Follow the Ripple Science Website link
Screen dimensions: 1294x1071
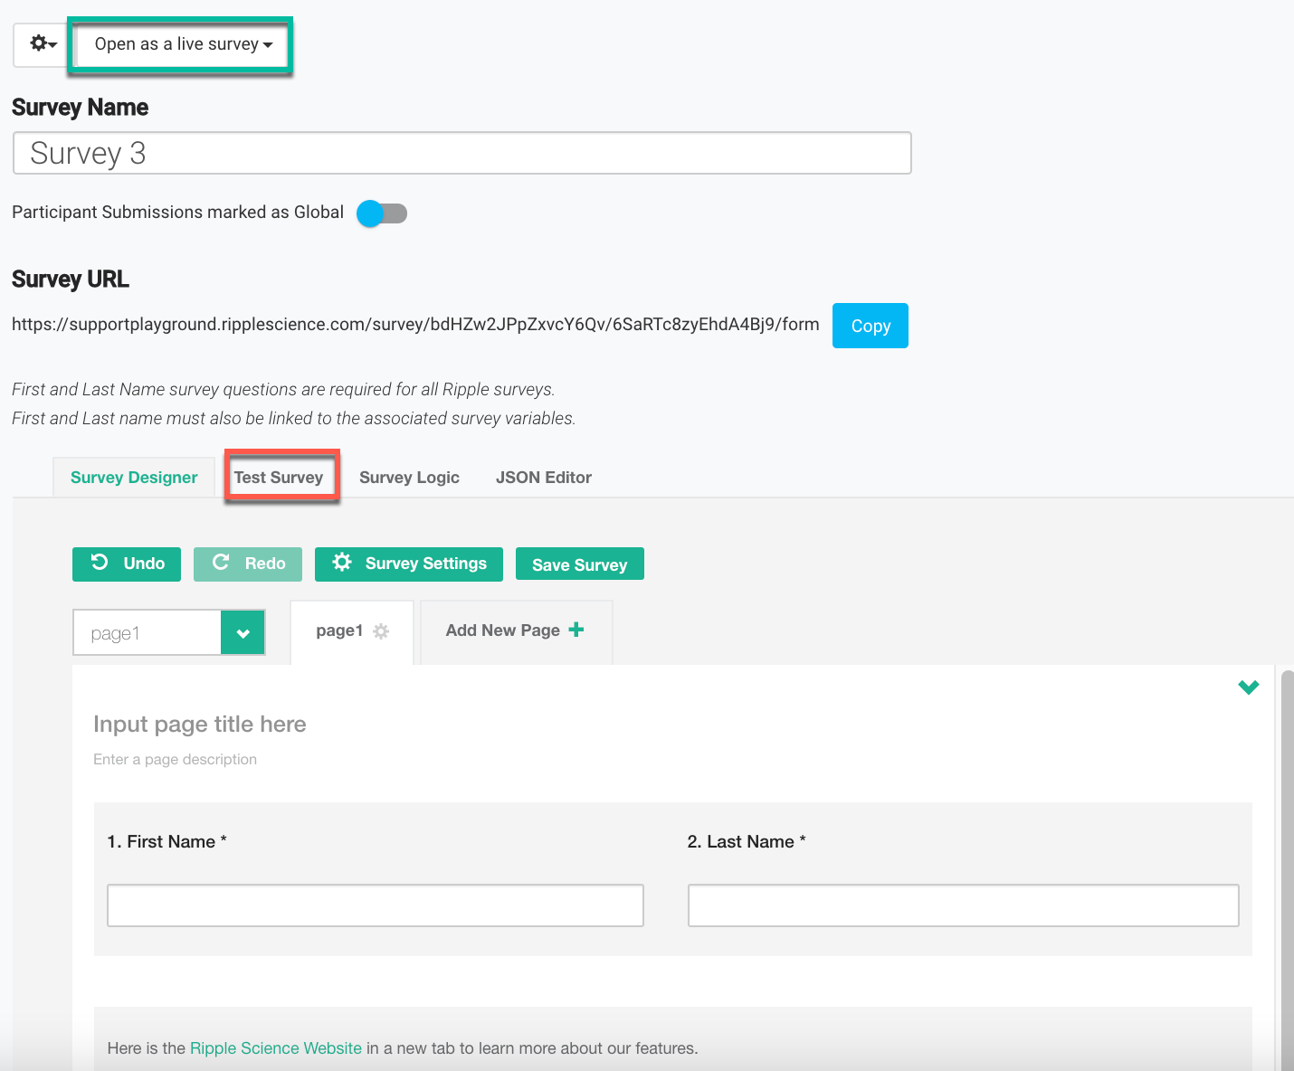click(x=275, y=1048)
